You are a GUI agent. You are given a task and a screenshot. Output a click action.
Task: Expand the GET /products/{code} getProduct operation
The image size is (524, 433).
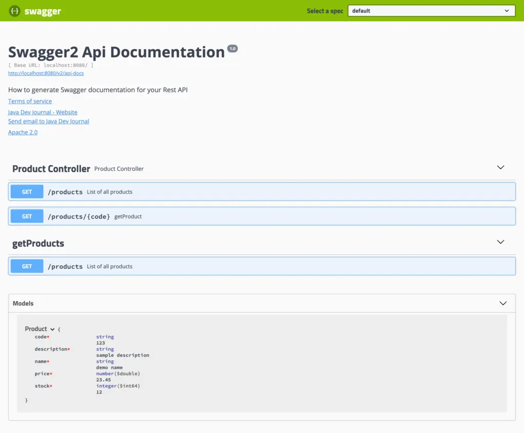[261, 216]
